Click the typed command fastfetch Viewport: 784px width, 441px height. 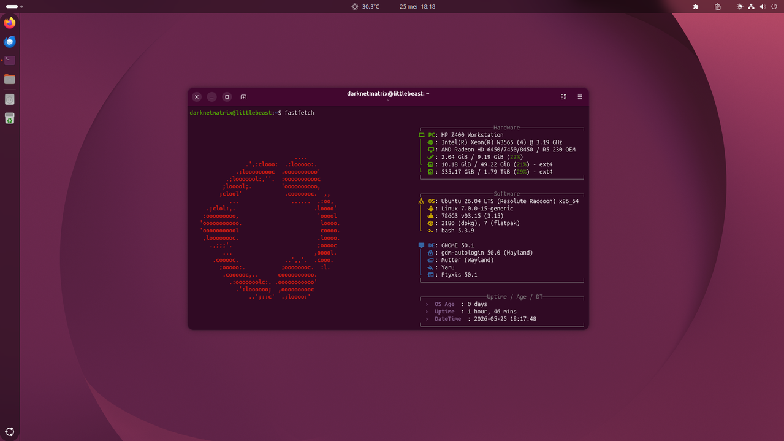click(299, 113)
